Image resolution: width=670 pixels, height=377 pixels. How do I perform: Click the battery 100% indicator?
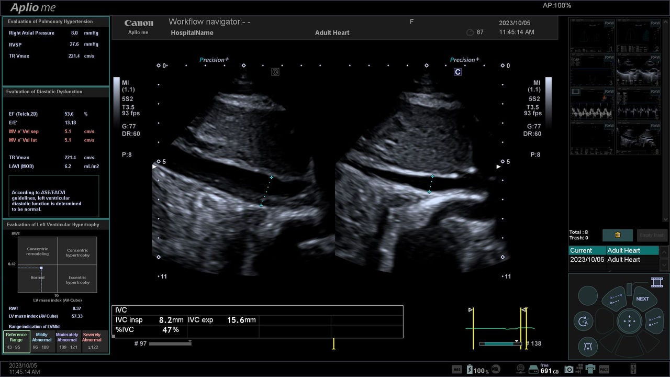pyautogui.click(x=477, y=370)
